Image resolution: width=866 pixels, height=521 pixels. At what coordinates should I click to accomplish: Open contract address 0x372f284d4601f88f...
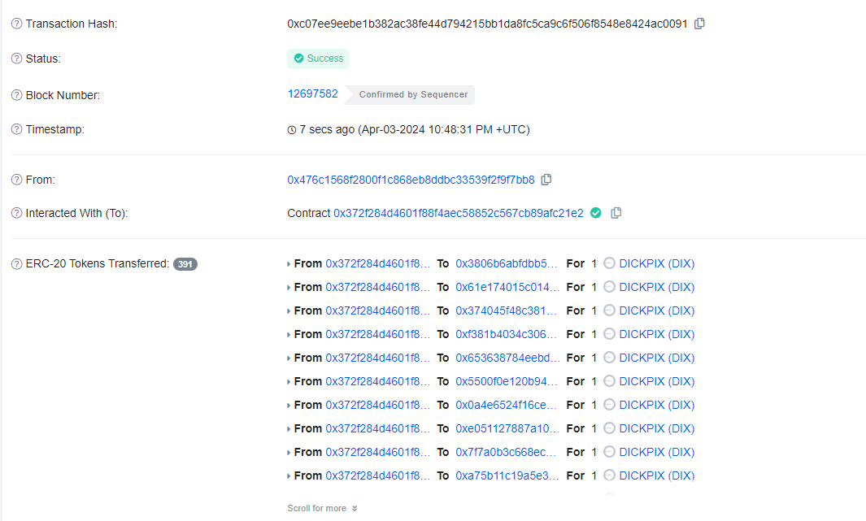pyautogui.click(x=459, y=213)
